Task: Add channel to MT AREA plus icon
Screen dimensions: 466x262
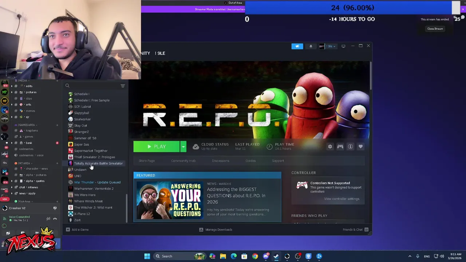Action: pos(57,163)
